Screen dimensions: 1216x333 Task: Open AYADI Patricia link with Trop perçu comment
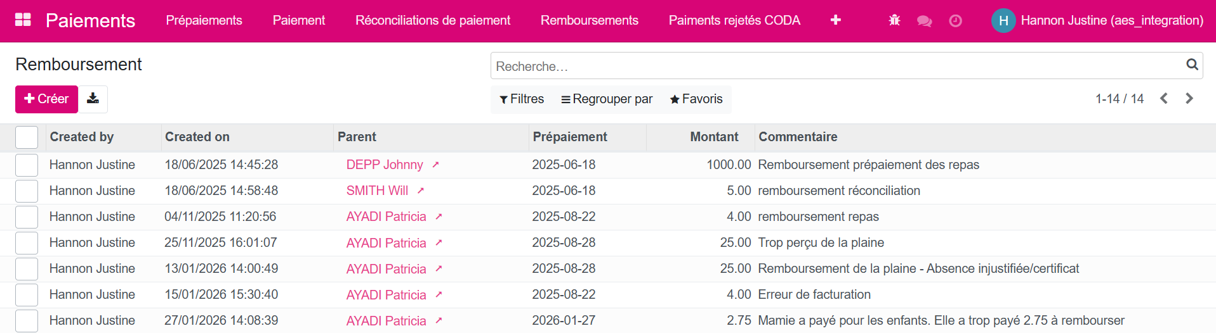click(386, 243)
